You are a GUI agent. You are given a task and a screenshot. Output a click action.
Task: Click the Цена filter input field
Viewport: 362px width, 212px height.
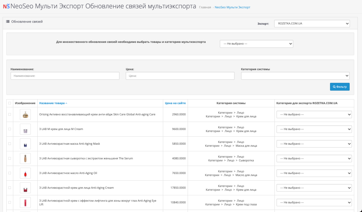(x=180, y=76)
